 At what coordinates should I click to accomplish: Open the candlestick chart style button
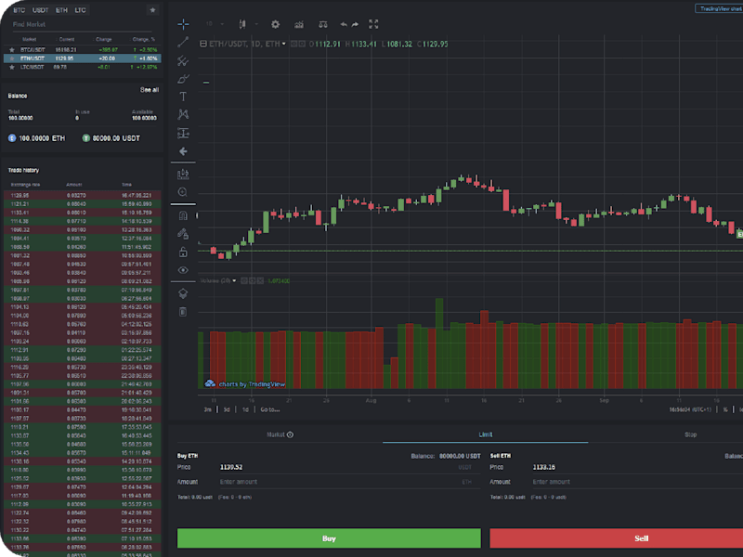pyautogui.click(x=242, y=24)
